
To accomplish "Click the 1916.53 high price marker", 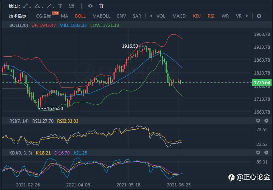I will [x=130, y=46].
